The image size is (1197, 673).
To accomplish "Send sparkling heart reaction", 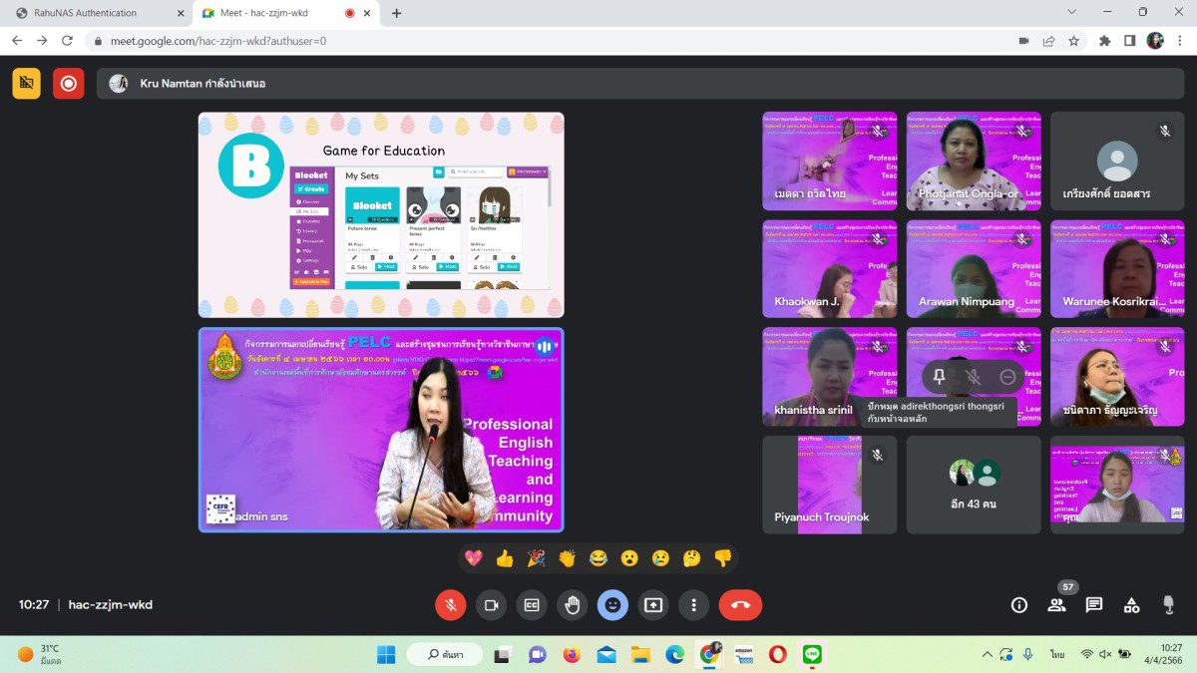I will point(474,558).
